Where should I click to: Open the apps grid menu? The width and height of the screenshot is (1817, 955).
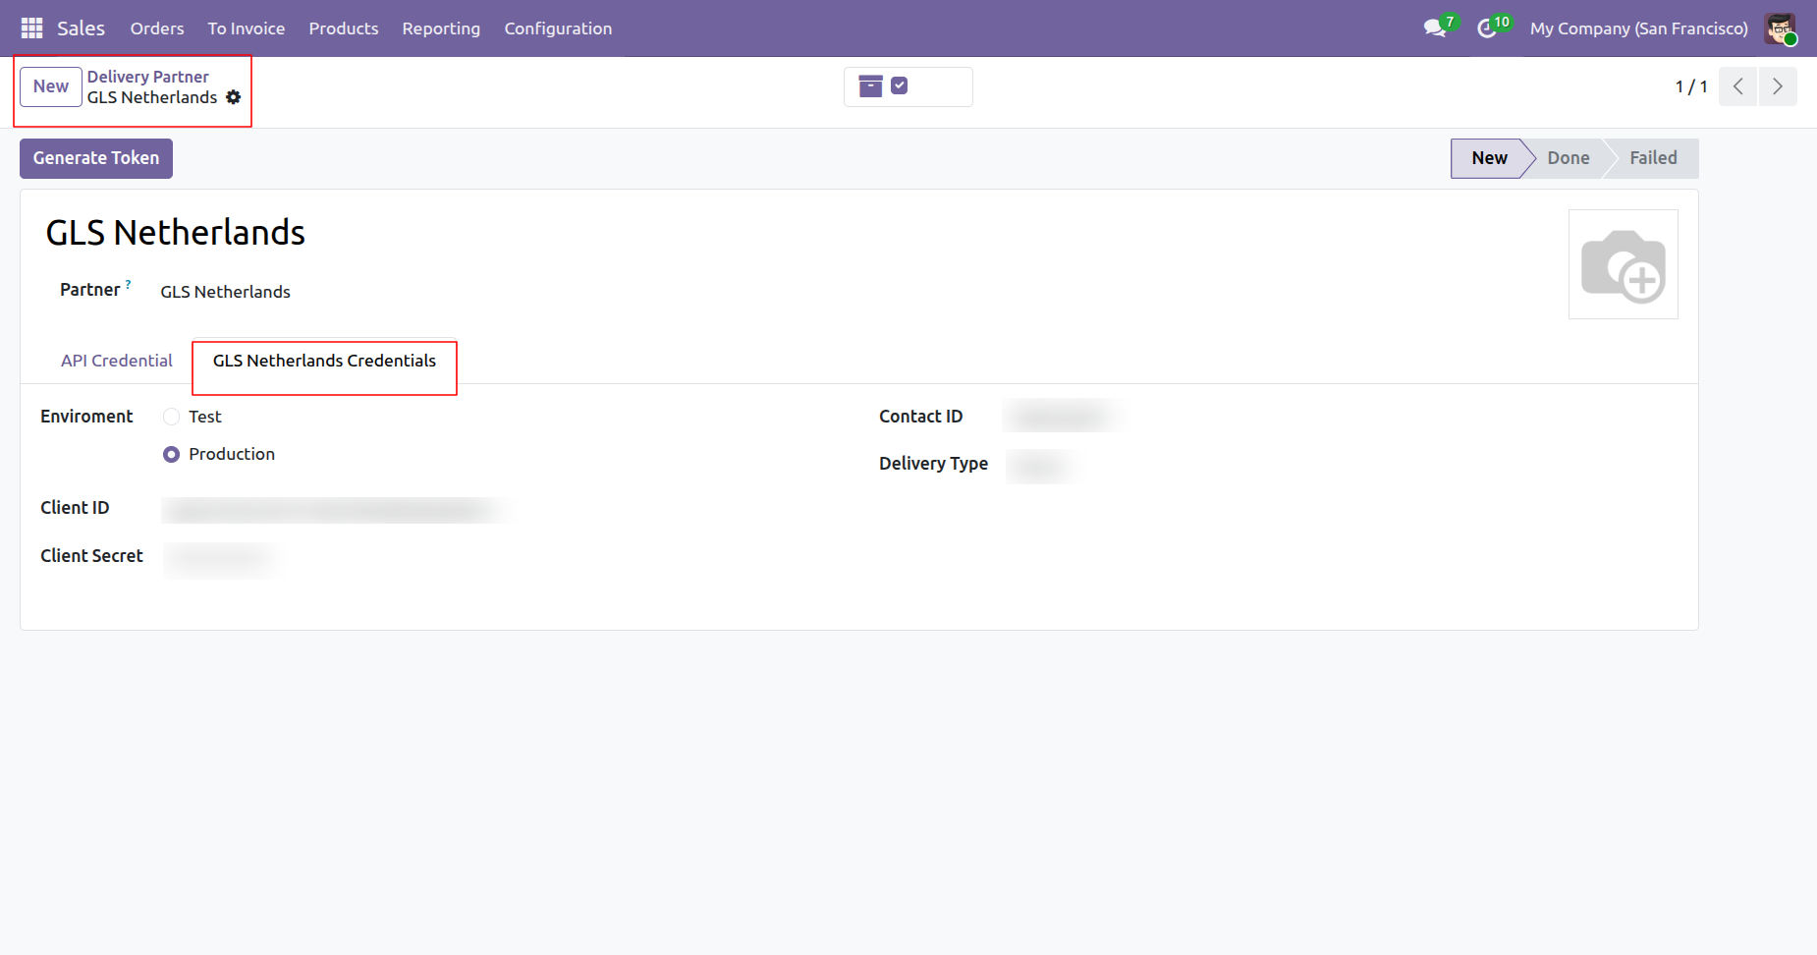(31, 28)
